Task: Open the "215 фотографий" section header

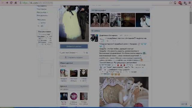Action: pyautogui.click(x=120, y=10)
